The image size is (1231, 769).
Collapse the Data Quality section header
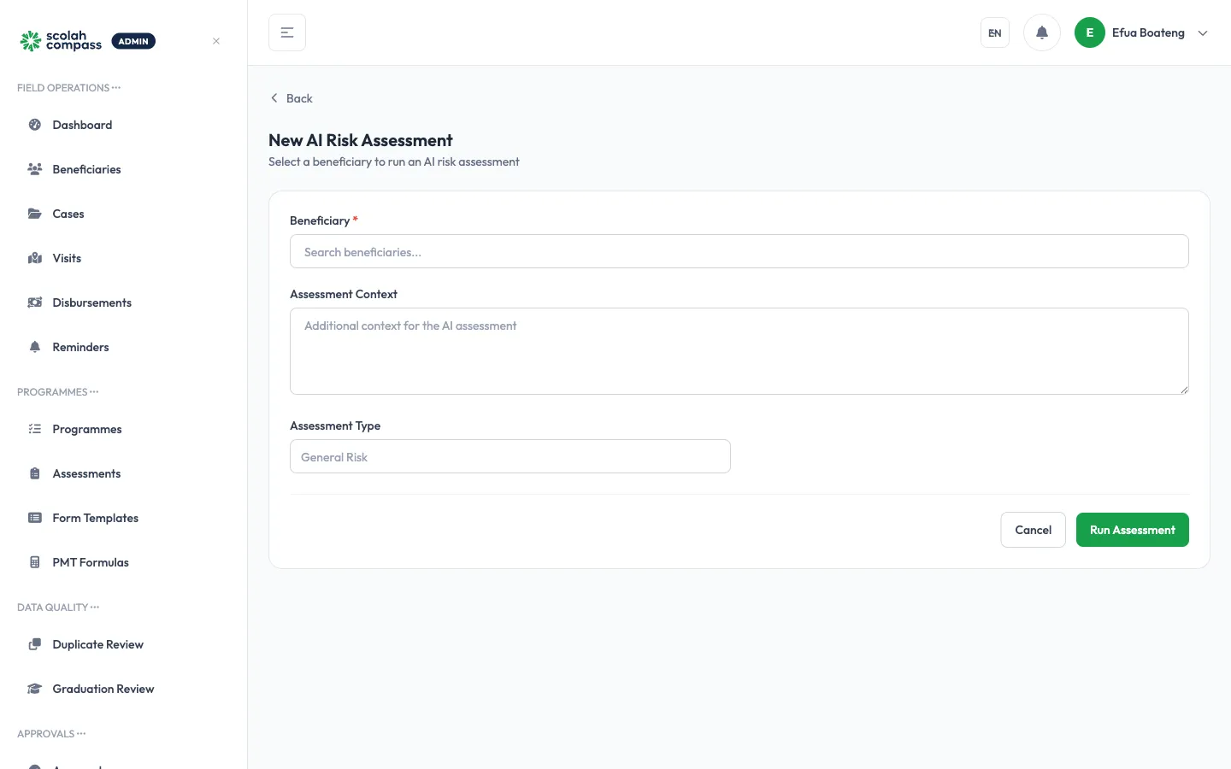point(58,608)
